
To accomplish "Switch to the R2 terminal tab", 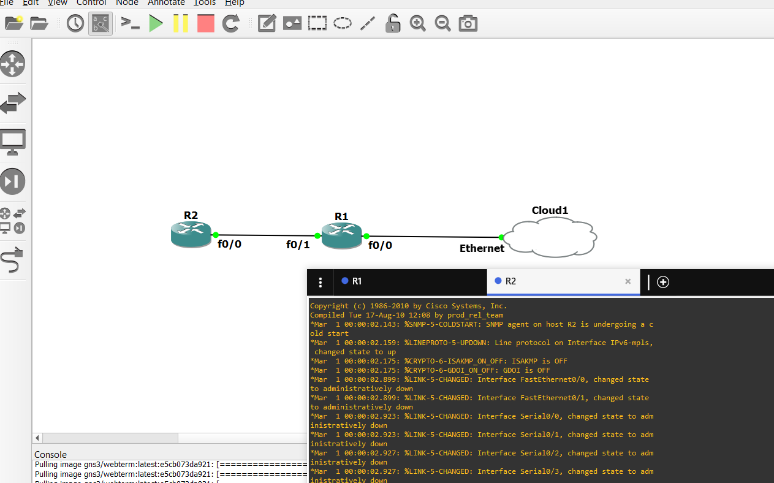I will click(563, 281).
